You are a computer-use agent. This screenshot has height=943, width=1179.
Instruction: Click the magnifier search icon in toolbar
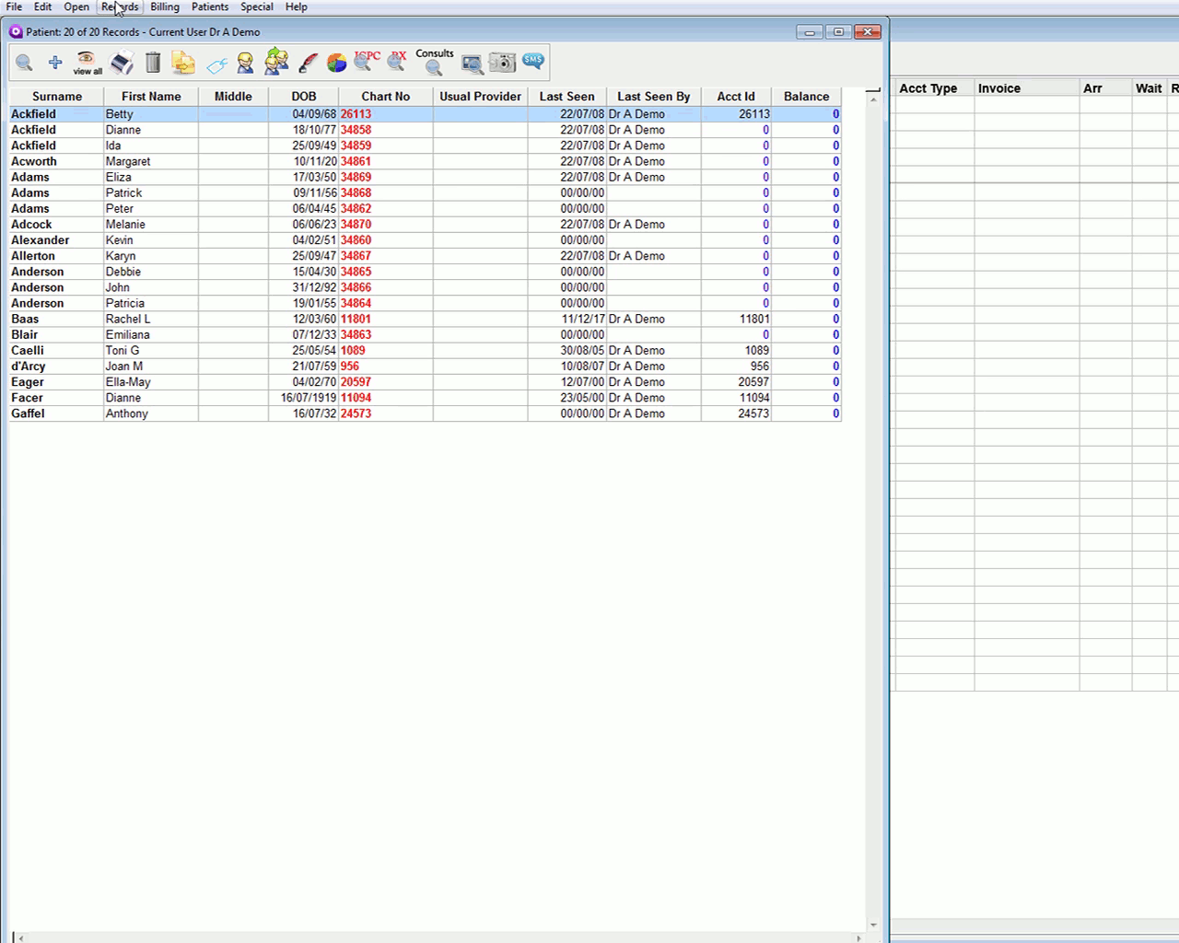(x=25, y=63)
